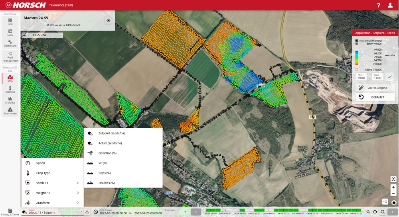Open the user account icon
Screen dimensions: 399x217
(390, 5)
